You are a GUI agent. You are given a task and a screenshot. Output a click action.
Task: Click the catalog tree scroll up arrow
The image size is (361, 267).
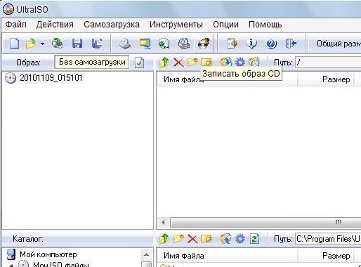[x=147, y=254]
